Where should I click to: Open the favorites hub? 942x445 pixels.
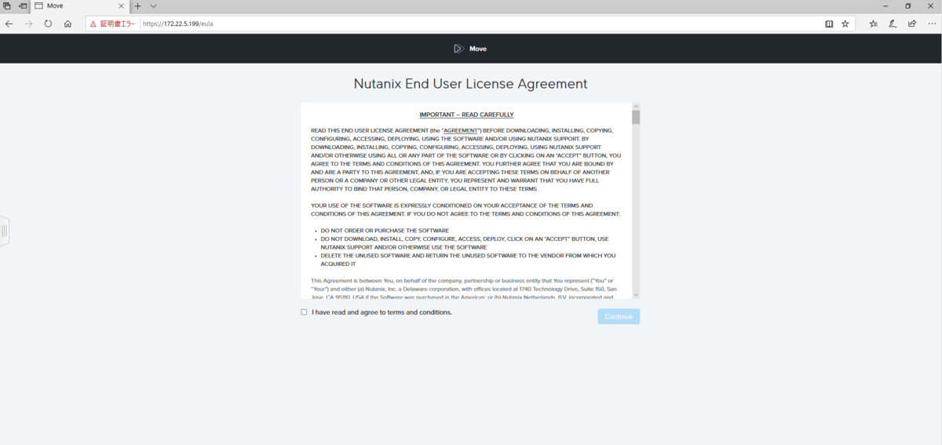(873, 24)
